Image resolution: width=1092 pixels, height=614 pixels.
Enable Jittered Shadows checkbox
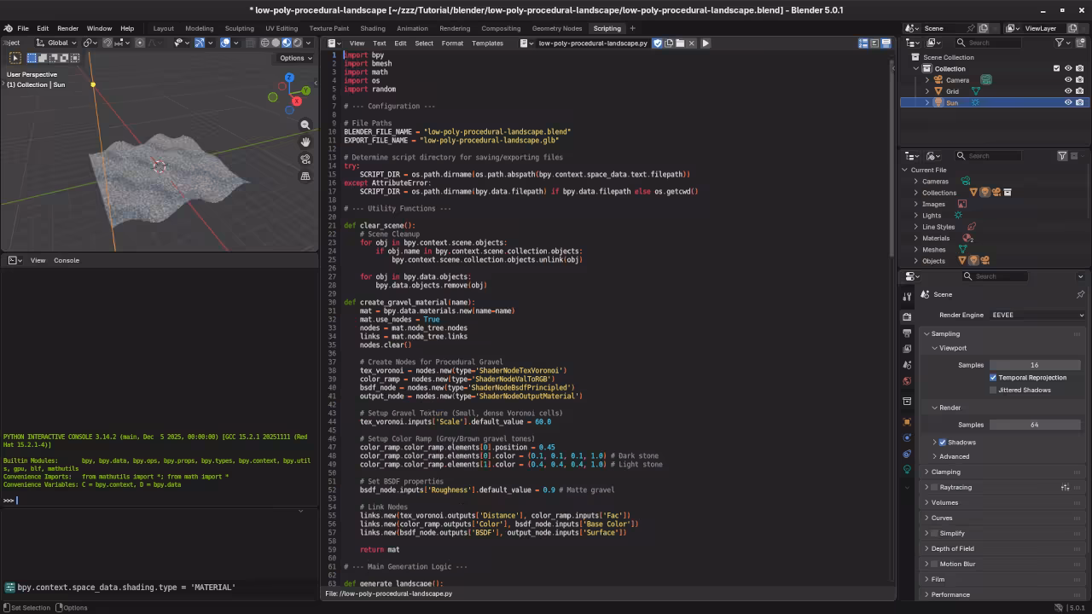pyautogui.click(x=993, y=391)
